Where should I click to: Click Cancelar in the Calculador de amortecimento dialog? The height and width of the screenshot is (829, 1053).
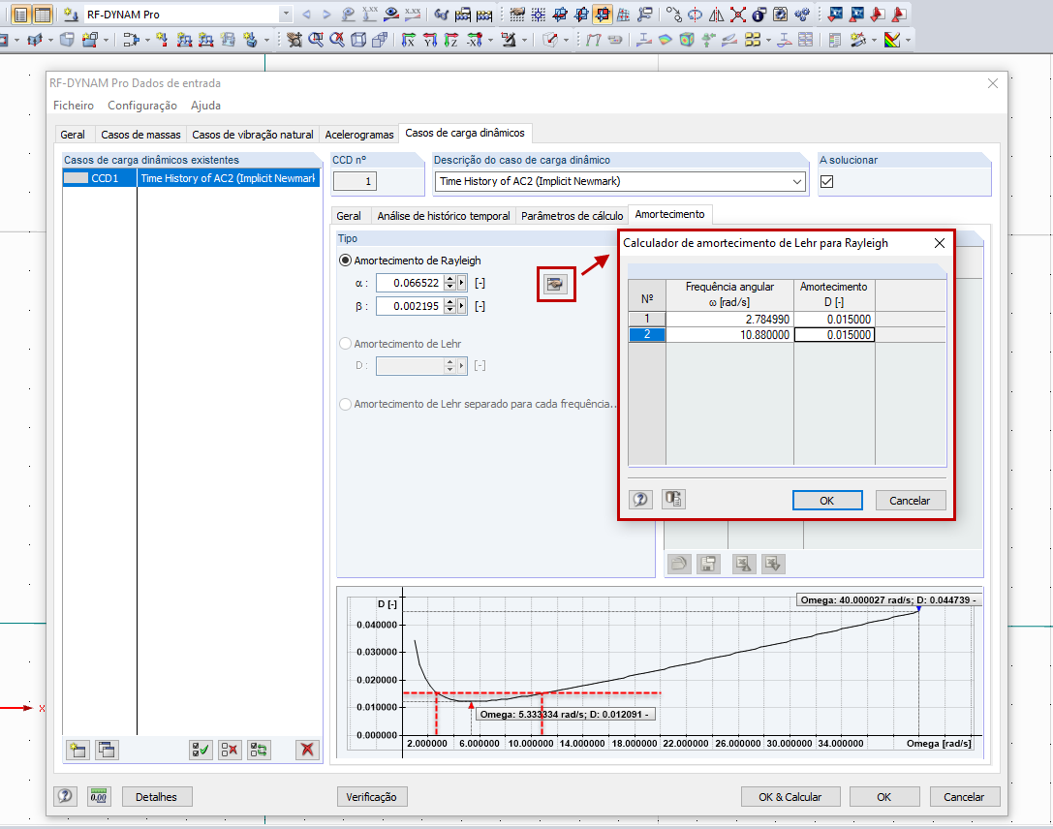click(910, 500)
